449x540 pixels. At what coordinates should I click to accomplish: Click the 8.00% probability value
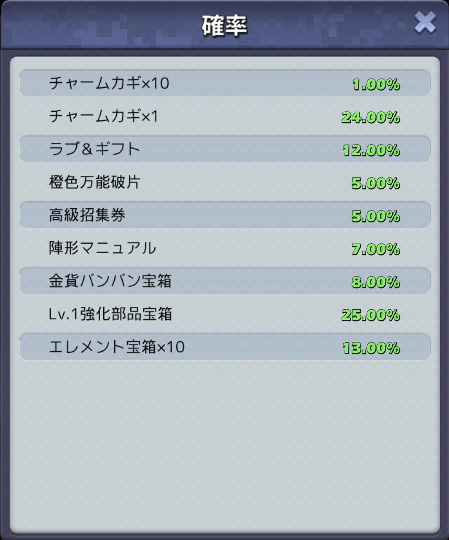[376, 282]
